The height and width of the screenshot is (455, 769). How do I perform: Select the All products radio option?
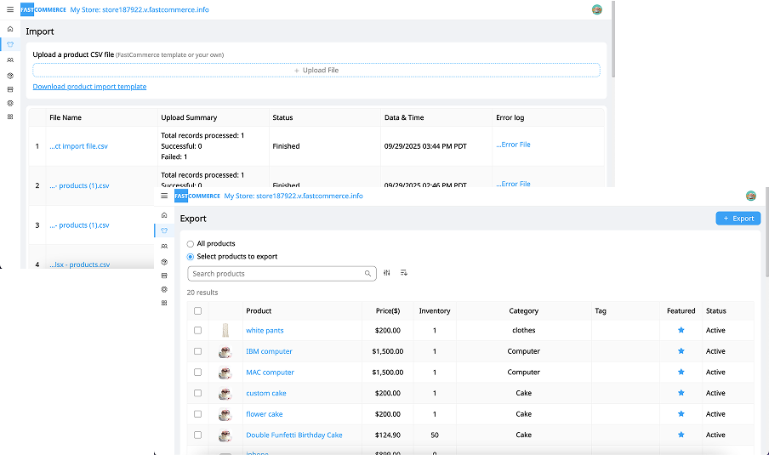(x=191, y=244)
